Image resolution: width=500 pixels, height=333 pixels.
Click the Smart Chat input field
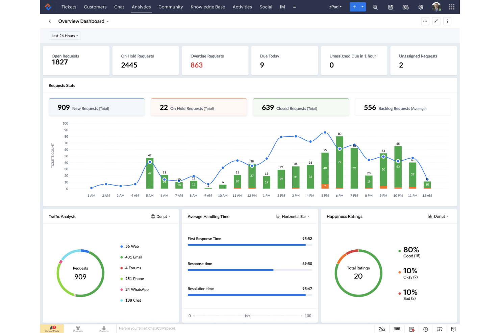point(245,329)
